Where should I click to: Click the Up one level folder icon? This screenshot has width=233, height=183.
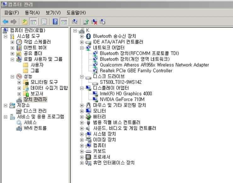coord(25,22)
